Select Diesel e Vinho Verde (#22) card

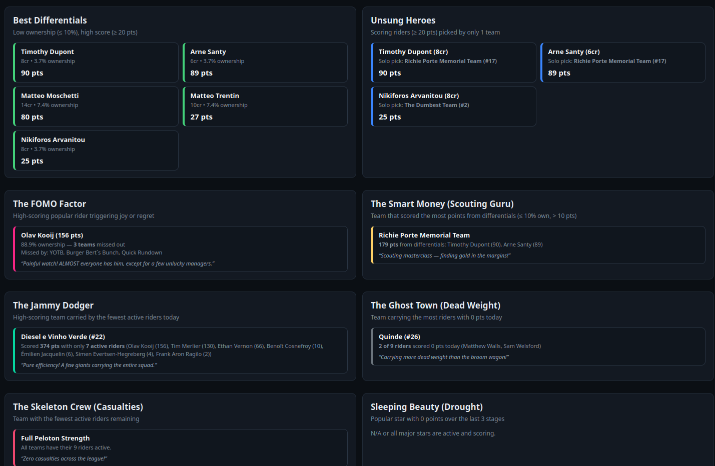180,350
